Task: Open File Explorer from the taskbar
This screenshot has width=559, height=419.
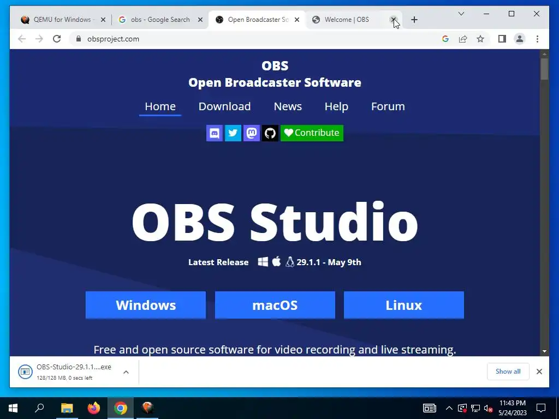Action: pyautogui.click(x=67, y=408)
